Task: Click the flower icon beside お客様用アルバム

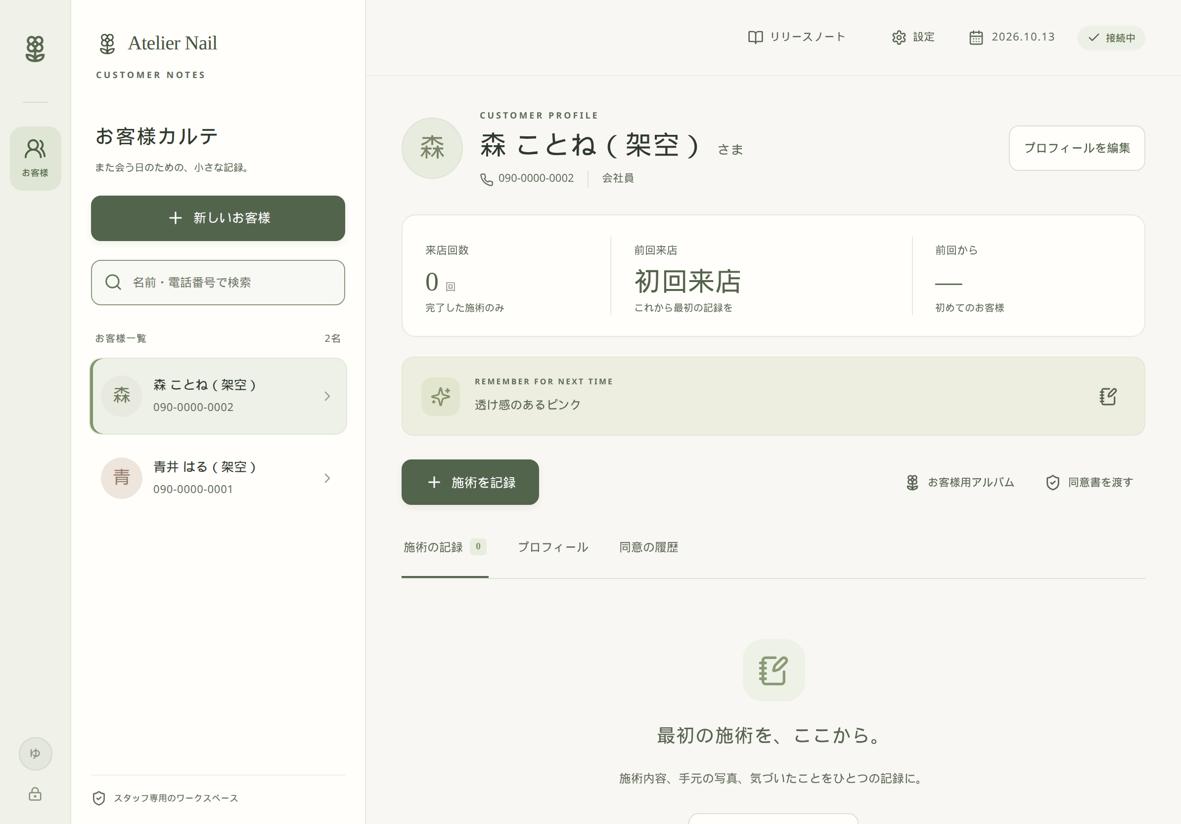Action: (x=912, y=482)
